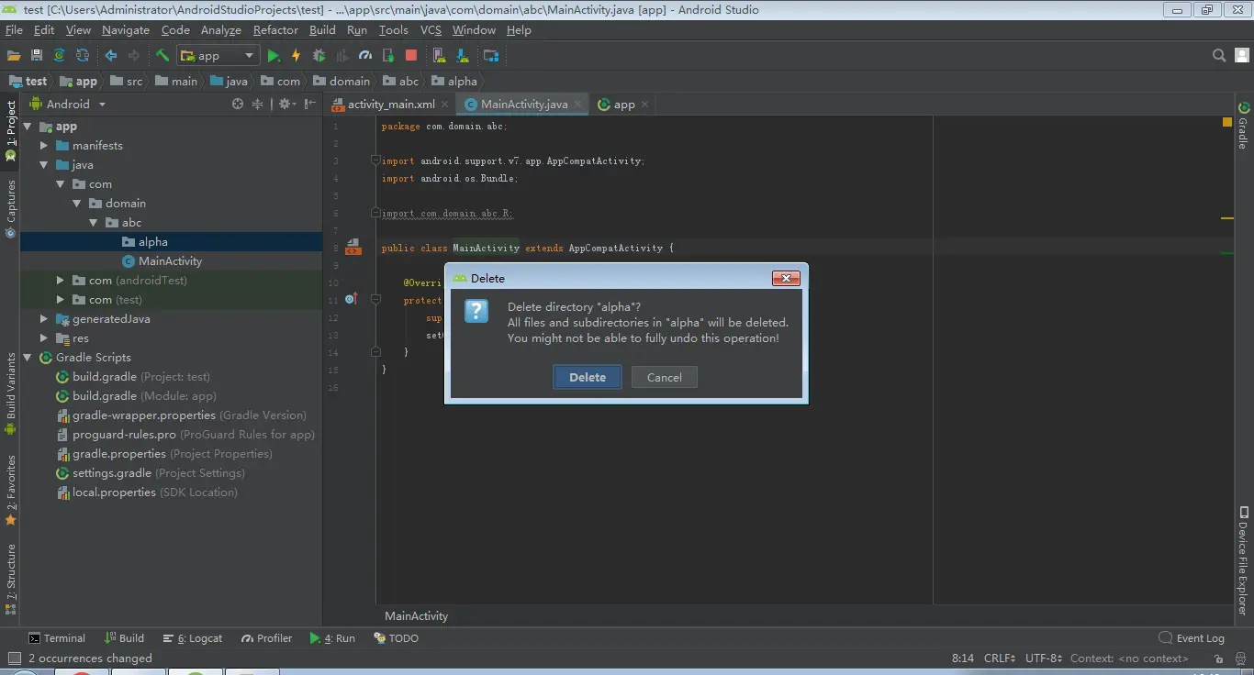Expand com (androidTest) package

click(x=61, y=281)
